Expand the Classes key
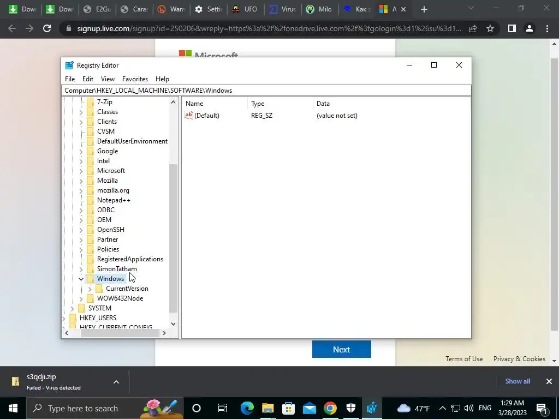 [81, 112]
